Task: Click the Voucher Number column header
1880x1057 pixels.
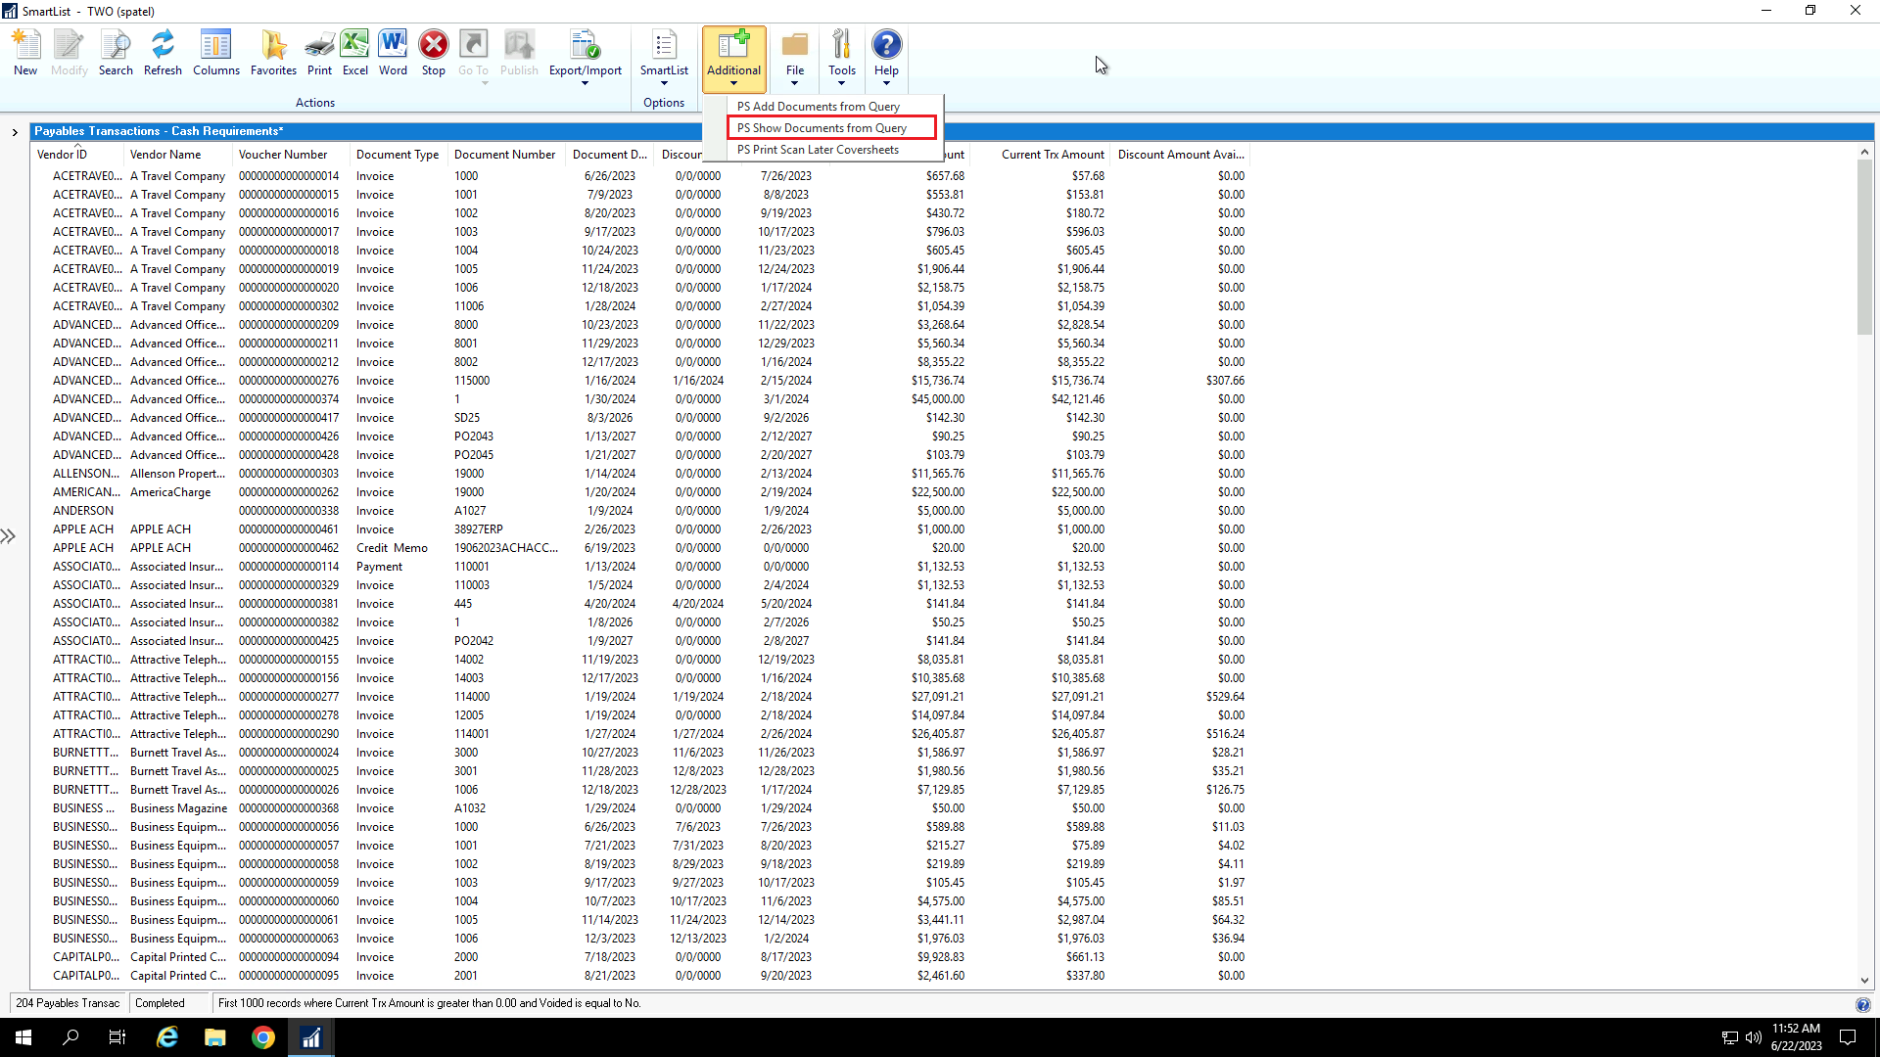Action: coord(283,155)
